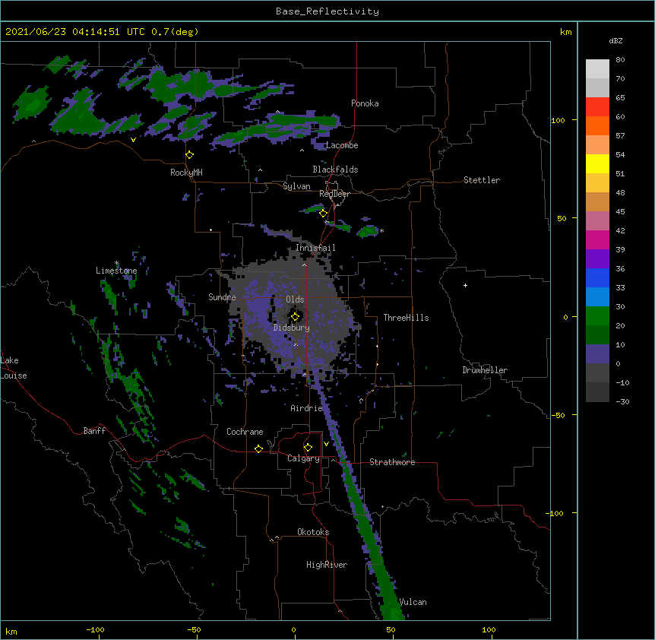Click the yellow diamond marker near RedDeer

324,214
